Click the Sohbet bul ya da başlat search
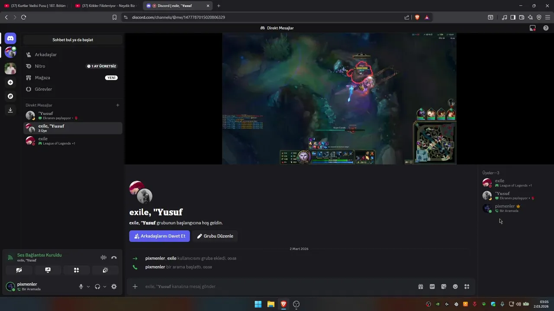This screenshot has width=554, height=311. [73, 40]
